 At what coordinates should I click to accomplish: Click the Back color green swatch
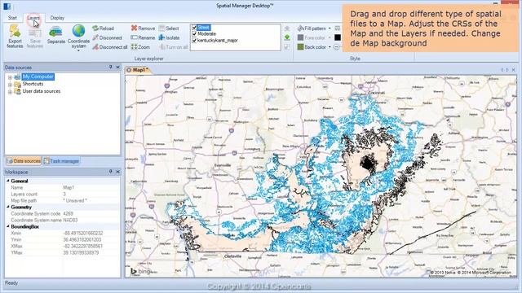coord(301,47)
